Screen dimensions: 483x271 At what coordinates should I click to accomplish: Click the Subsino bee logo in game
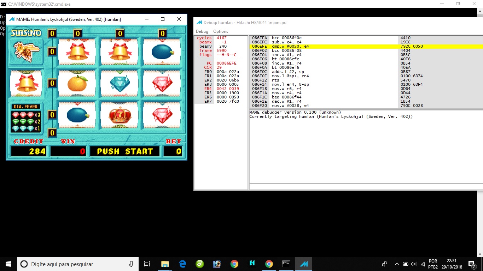(25, 52)
